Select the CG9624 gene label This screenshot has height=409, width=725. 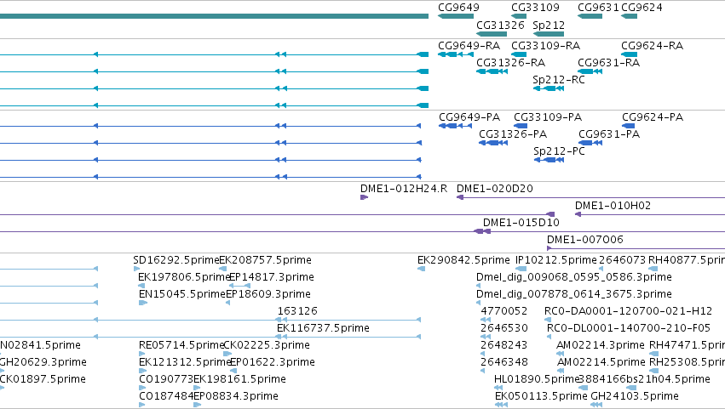(642, 8)
